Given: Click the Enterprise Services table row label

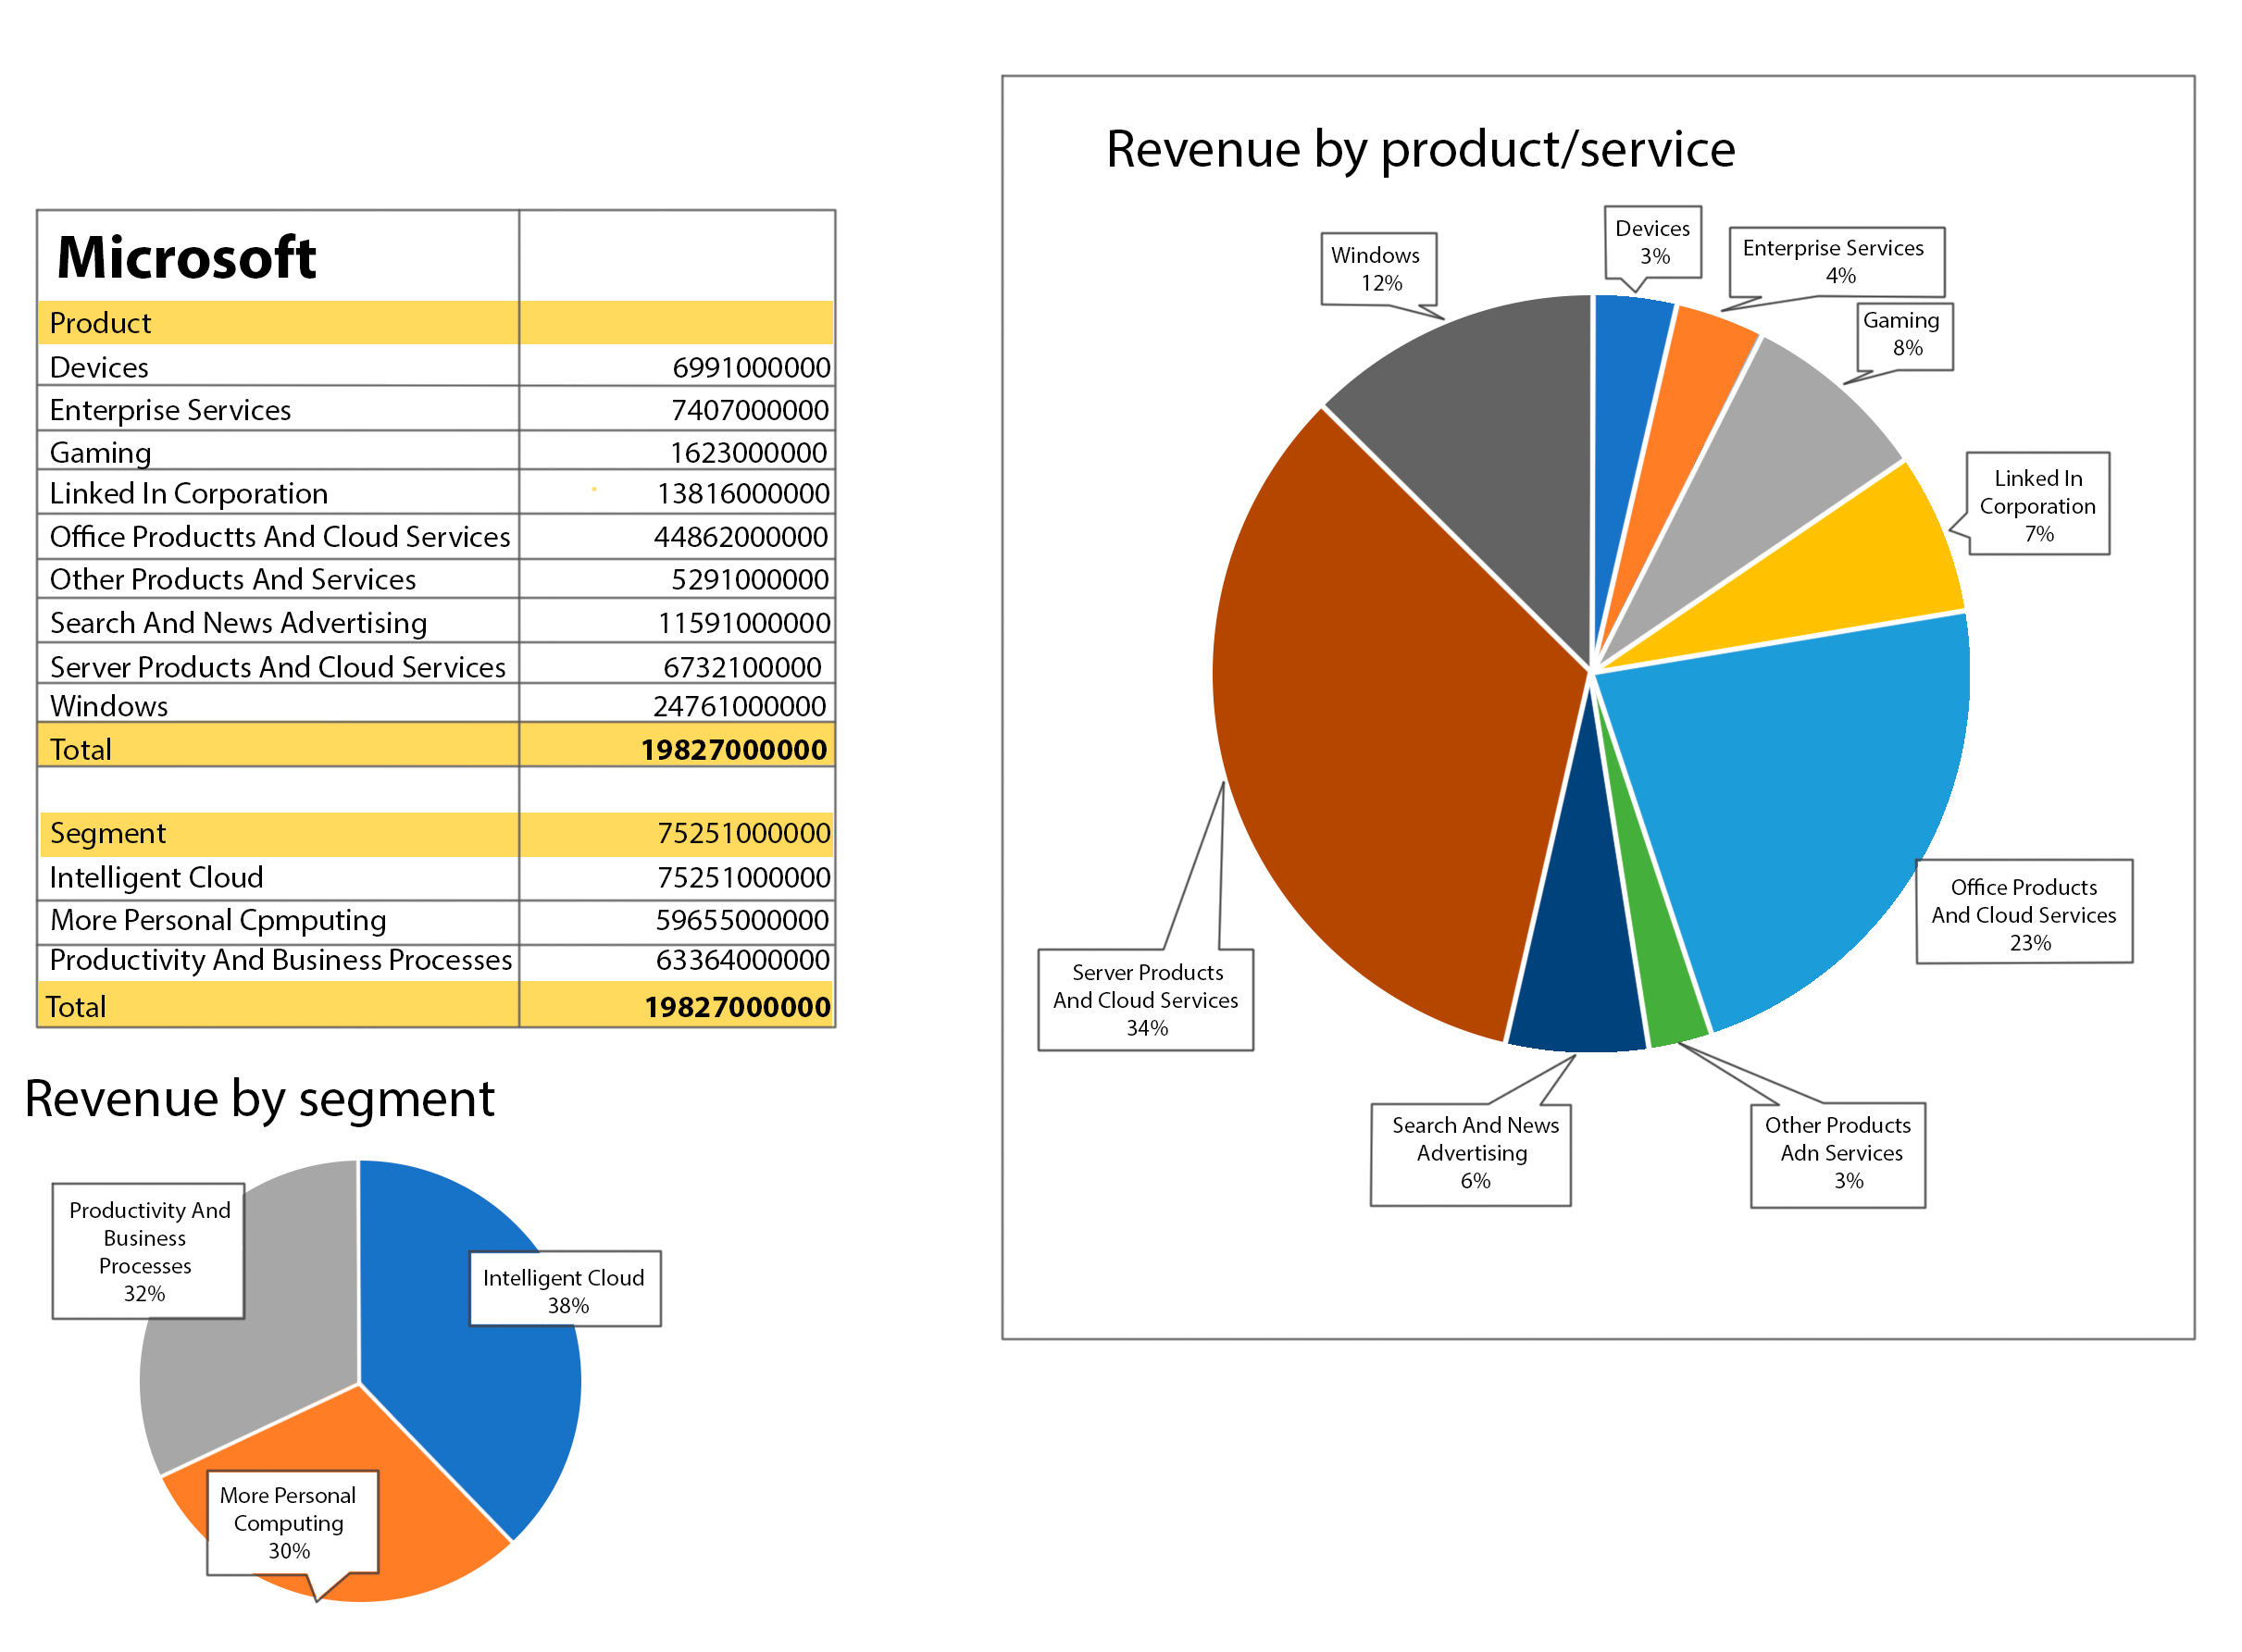Looking at the screenshot, I should tap(170, 410).
